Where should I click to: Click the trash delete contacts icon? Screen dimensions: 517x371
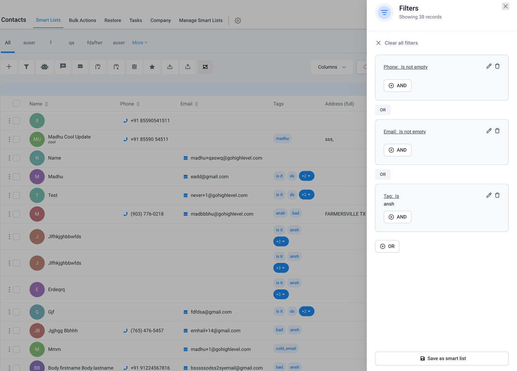[134, 67]
